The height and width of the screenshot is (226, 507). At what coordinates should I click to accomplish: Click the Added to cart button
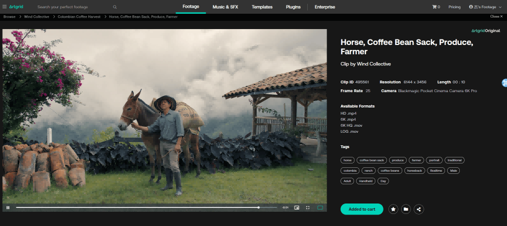(362, 209)
